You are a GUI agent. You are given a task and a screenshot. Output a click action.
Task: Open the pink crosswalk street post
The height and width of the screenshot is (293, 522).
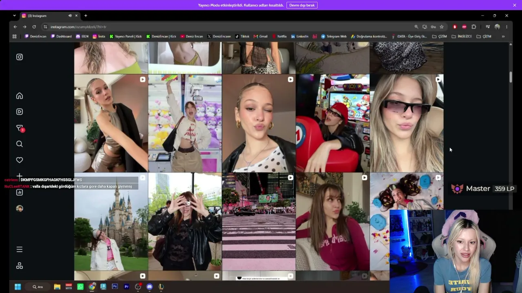(259, 222)
